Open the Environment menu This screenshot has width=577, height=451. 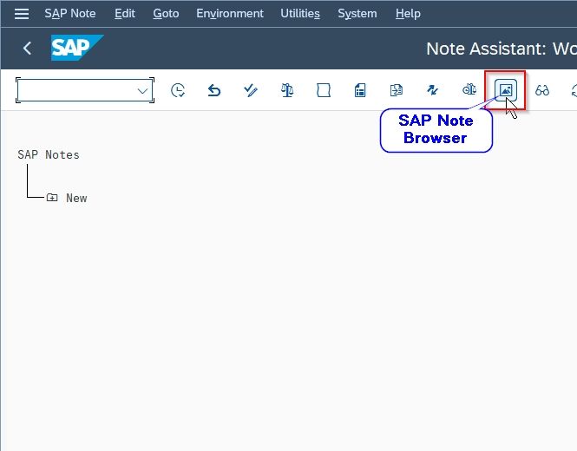tap(230, 14)
